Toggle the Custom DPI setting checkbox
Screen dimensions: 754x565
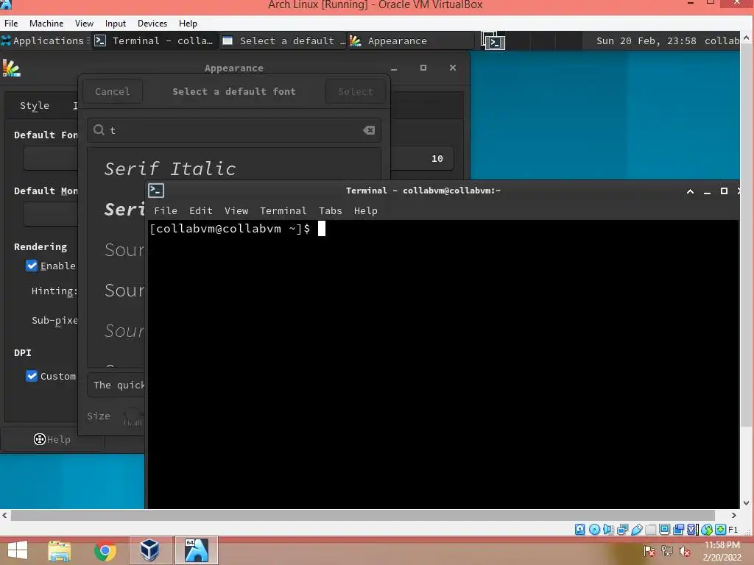coord(32,376)
